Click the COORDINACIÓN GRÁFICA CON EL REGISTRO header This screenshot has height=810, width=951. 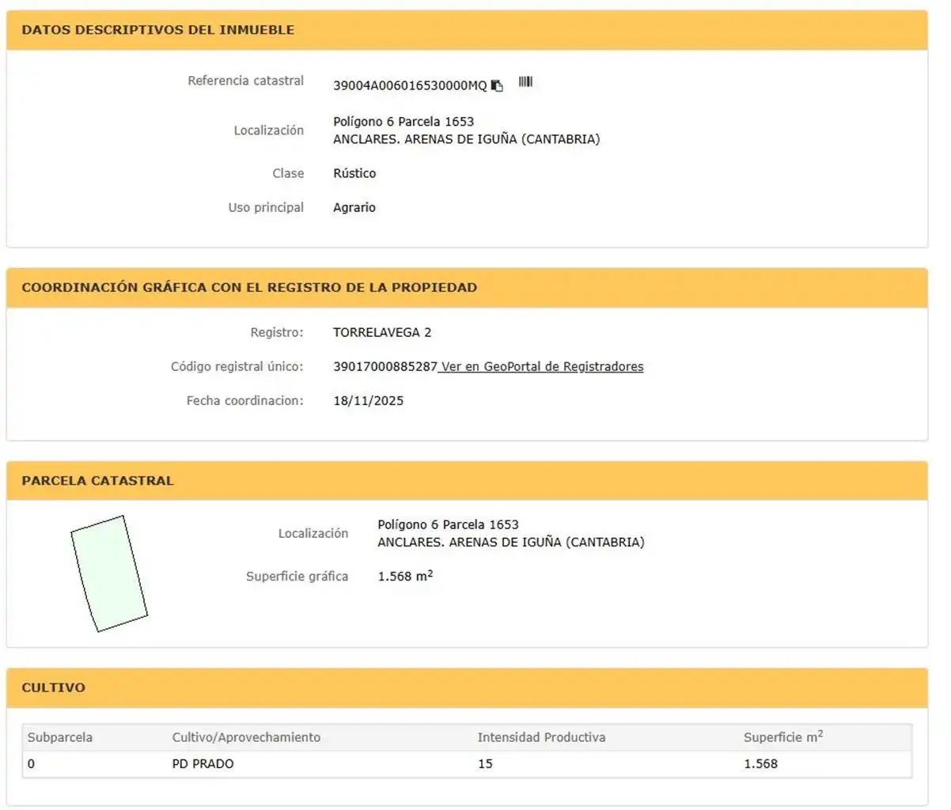pyautogui.click(x=467, y=287)
